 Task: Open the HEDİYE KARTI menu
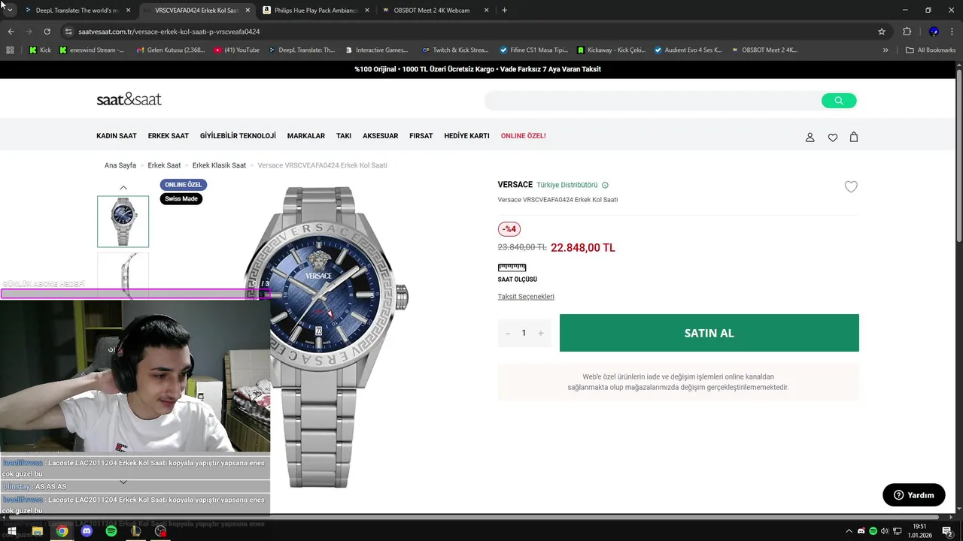(x=466, y=136)
